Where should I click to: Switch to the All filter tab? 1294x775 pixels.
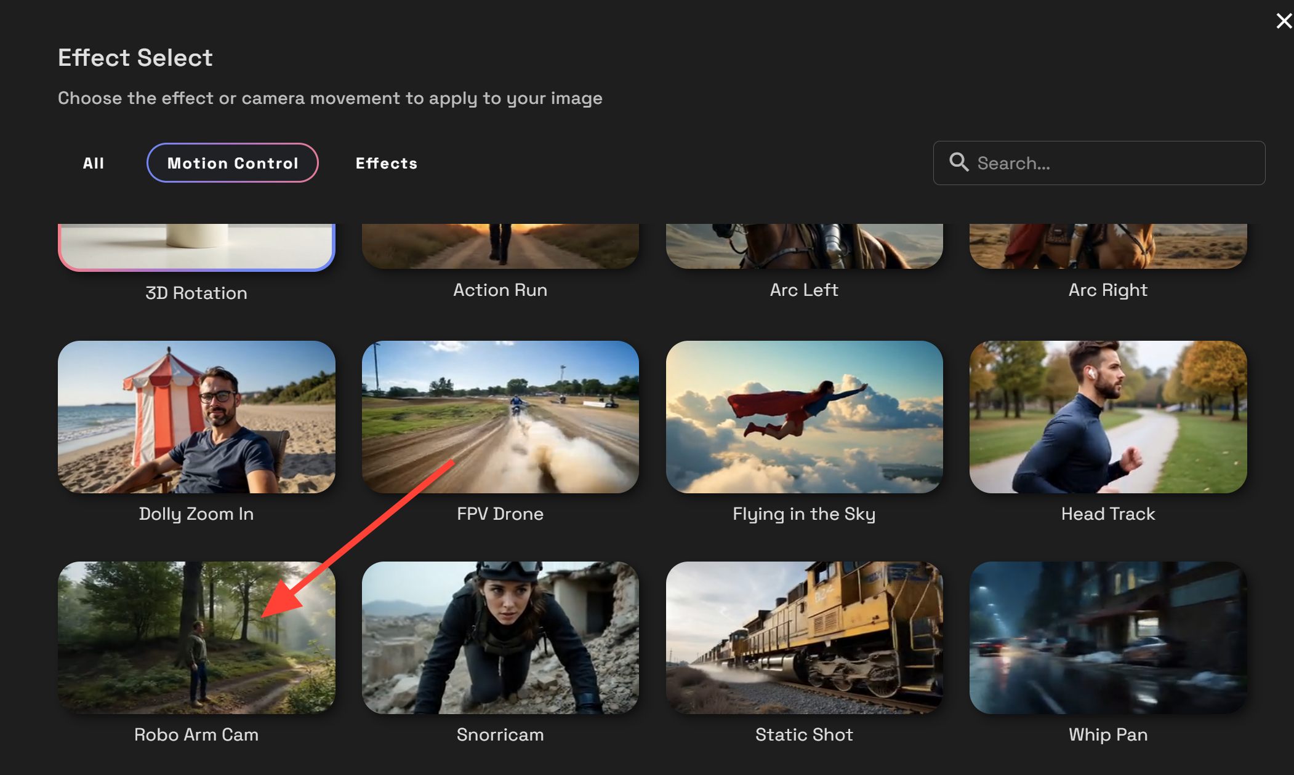[94, 163]
